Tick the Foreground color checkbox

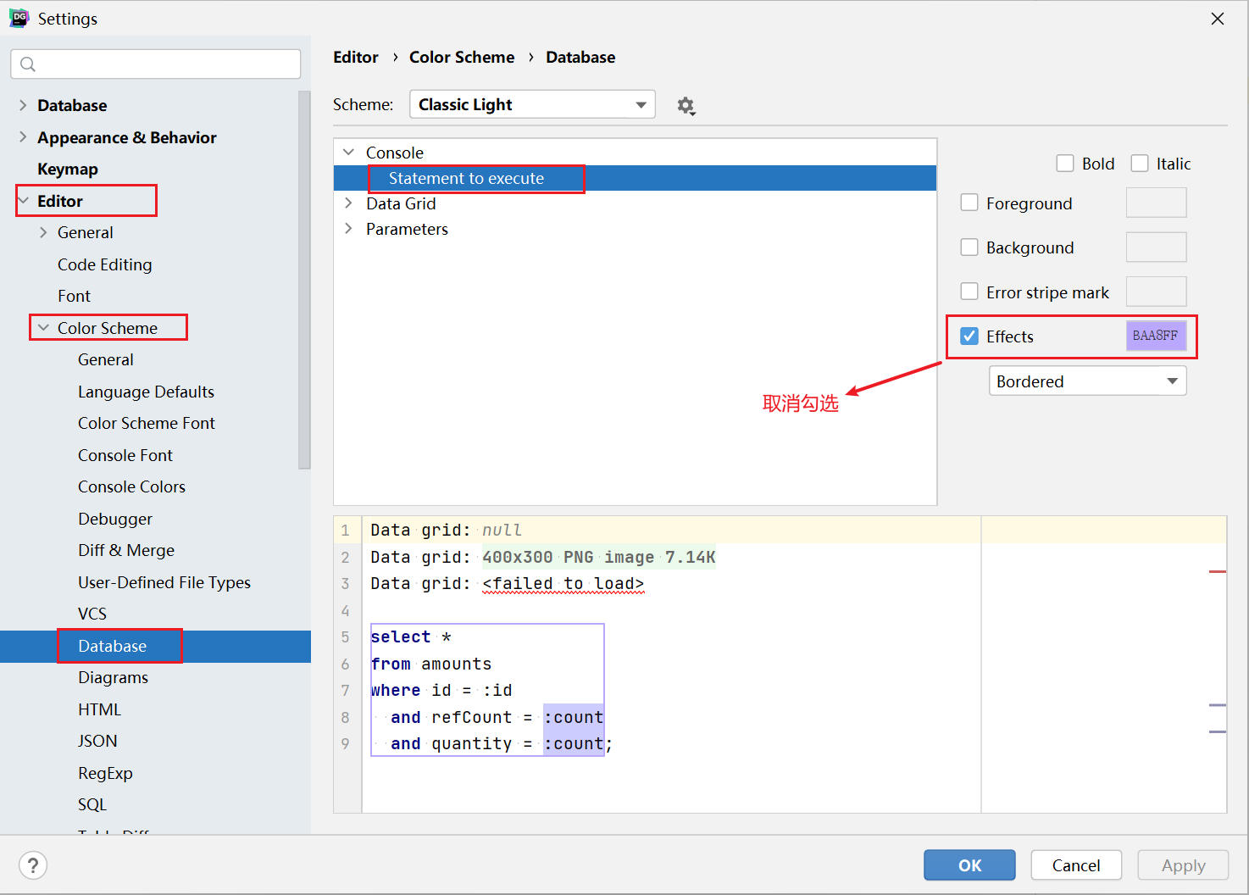(x=969, y=203)
